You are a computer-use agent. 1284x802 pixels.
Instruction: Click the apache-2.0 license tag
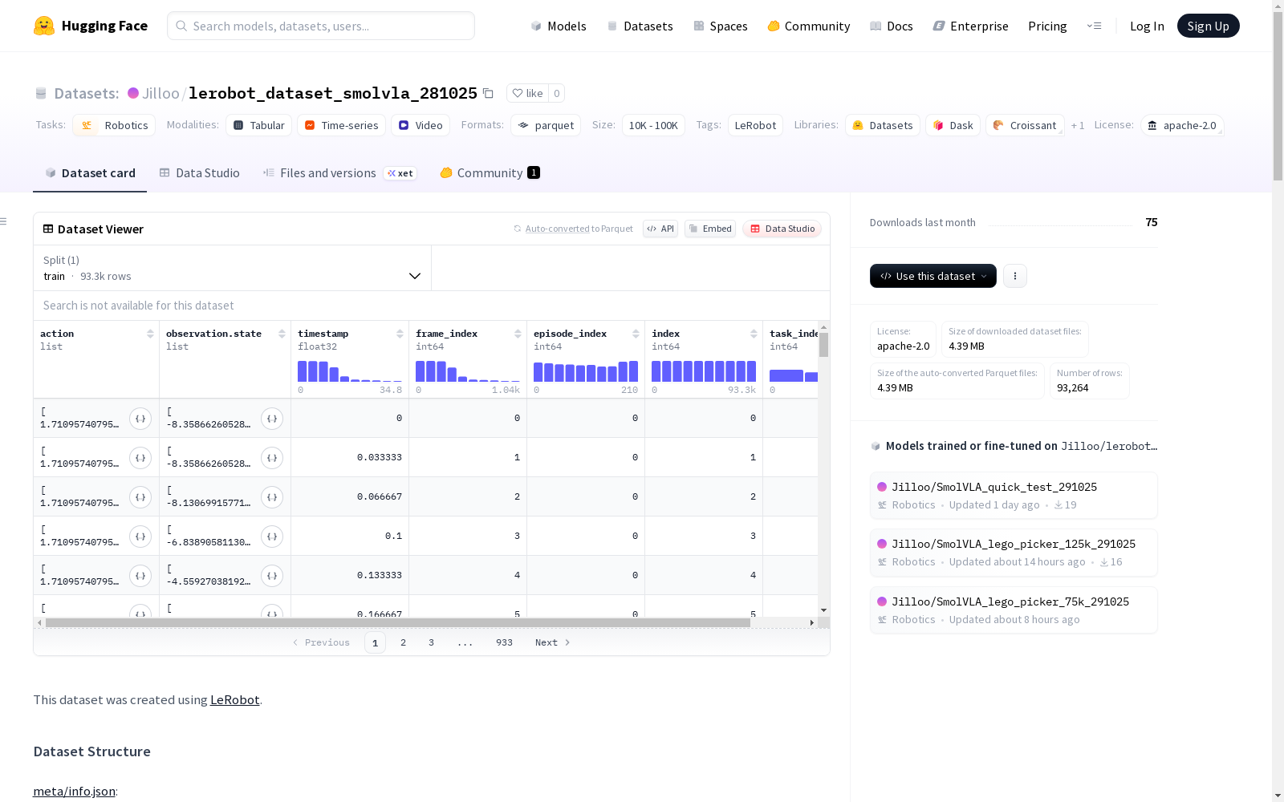pos(1181,125)
